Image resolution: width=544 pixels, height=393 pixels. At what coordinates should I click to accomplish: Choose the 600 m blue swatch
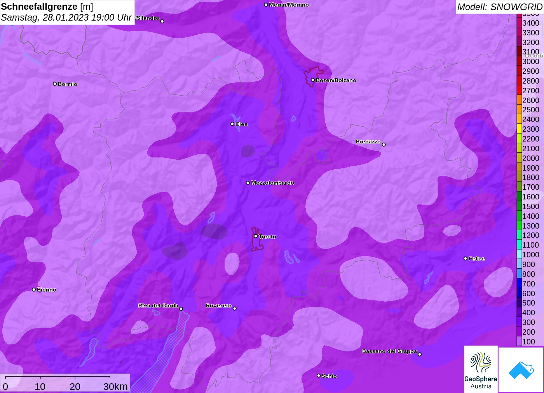[x=519, y=293]
